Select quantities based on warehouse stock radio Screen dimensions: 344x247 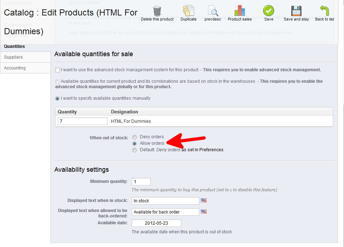coord(57,82)
